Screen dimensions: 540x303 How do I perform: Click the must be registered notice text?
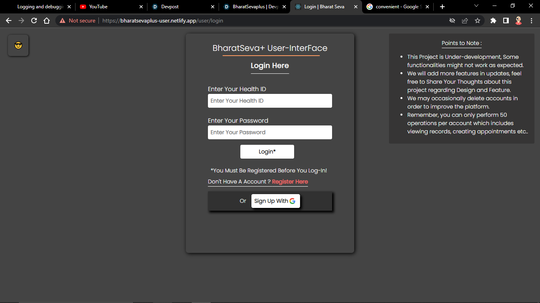pos(269,171)
